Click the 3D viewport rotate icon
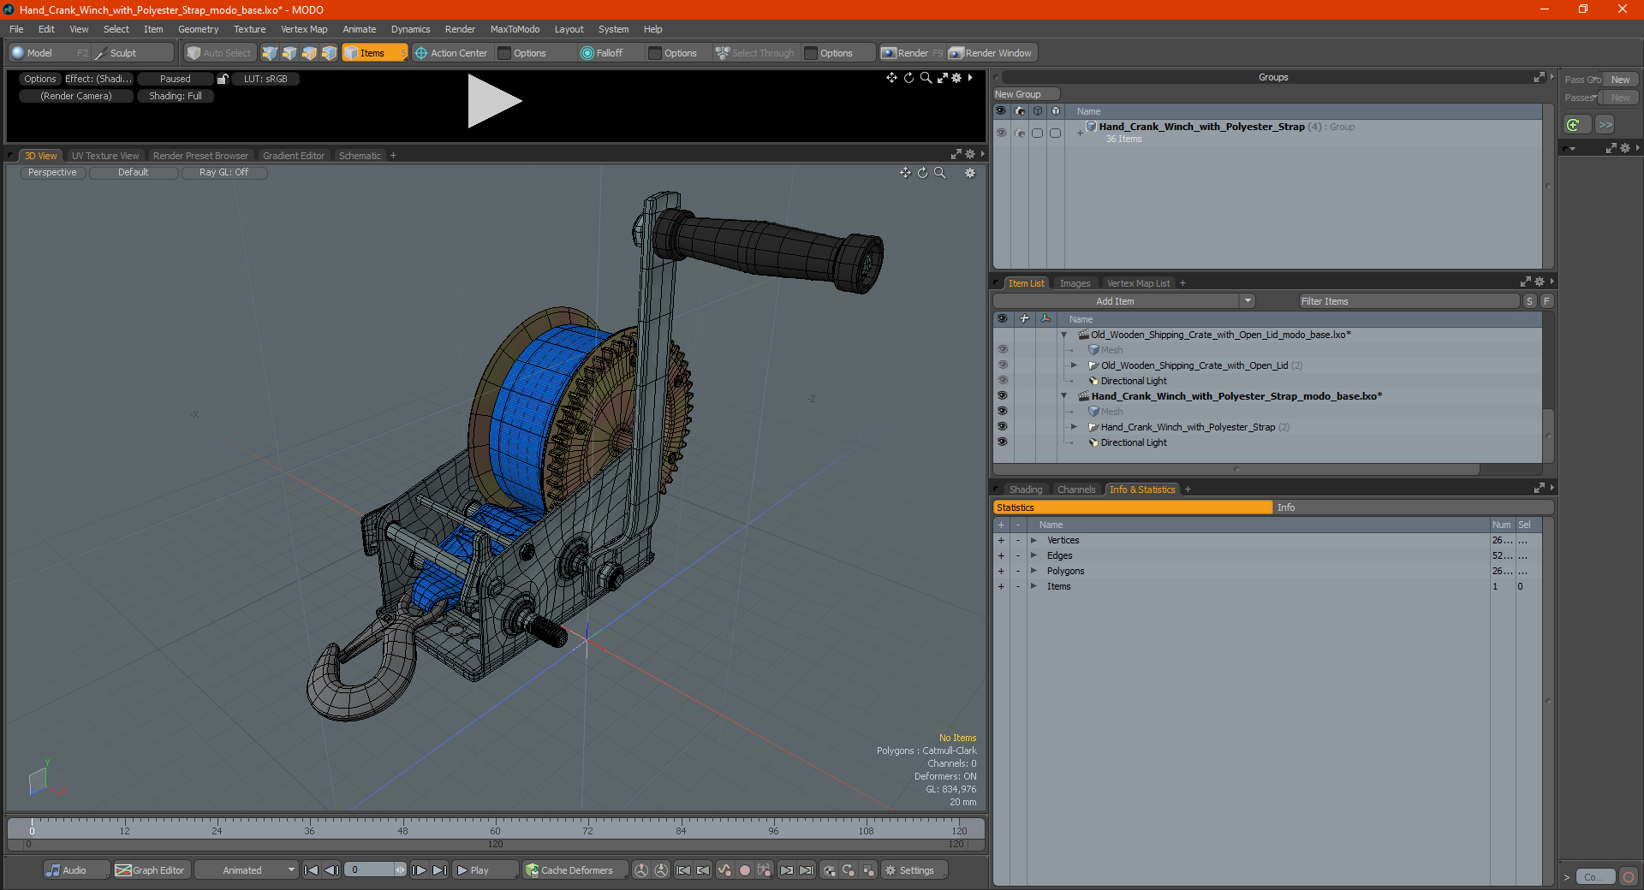 click(x=923, y=173)
